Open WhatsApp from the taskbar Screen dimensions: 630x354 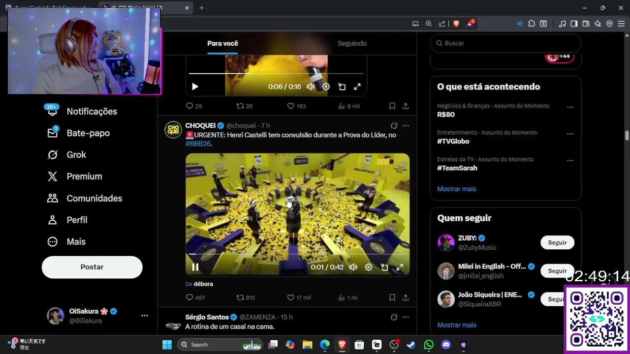(x=429, y=345)
